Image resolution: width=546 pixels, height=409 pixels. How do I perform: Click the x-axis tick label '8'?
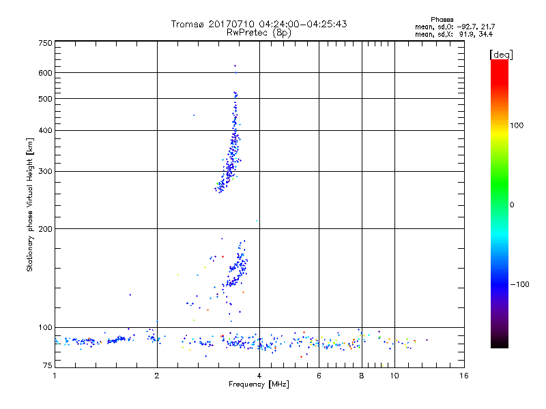click(362, 376)
